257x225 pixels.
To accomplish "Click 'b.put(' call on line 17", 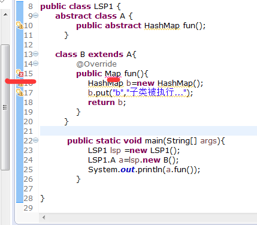I will point(100,93).
